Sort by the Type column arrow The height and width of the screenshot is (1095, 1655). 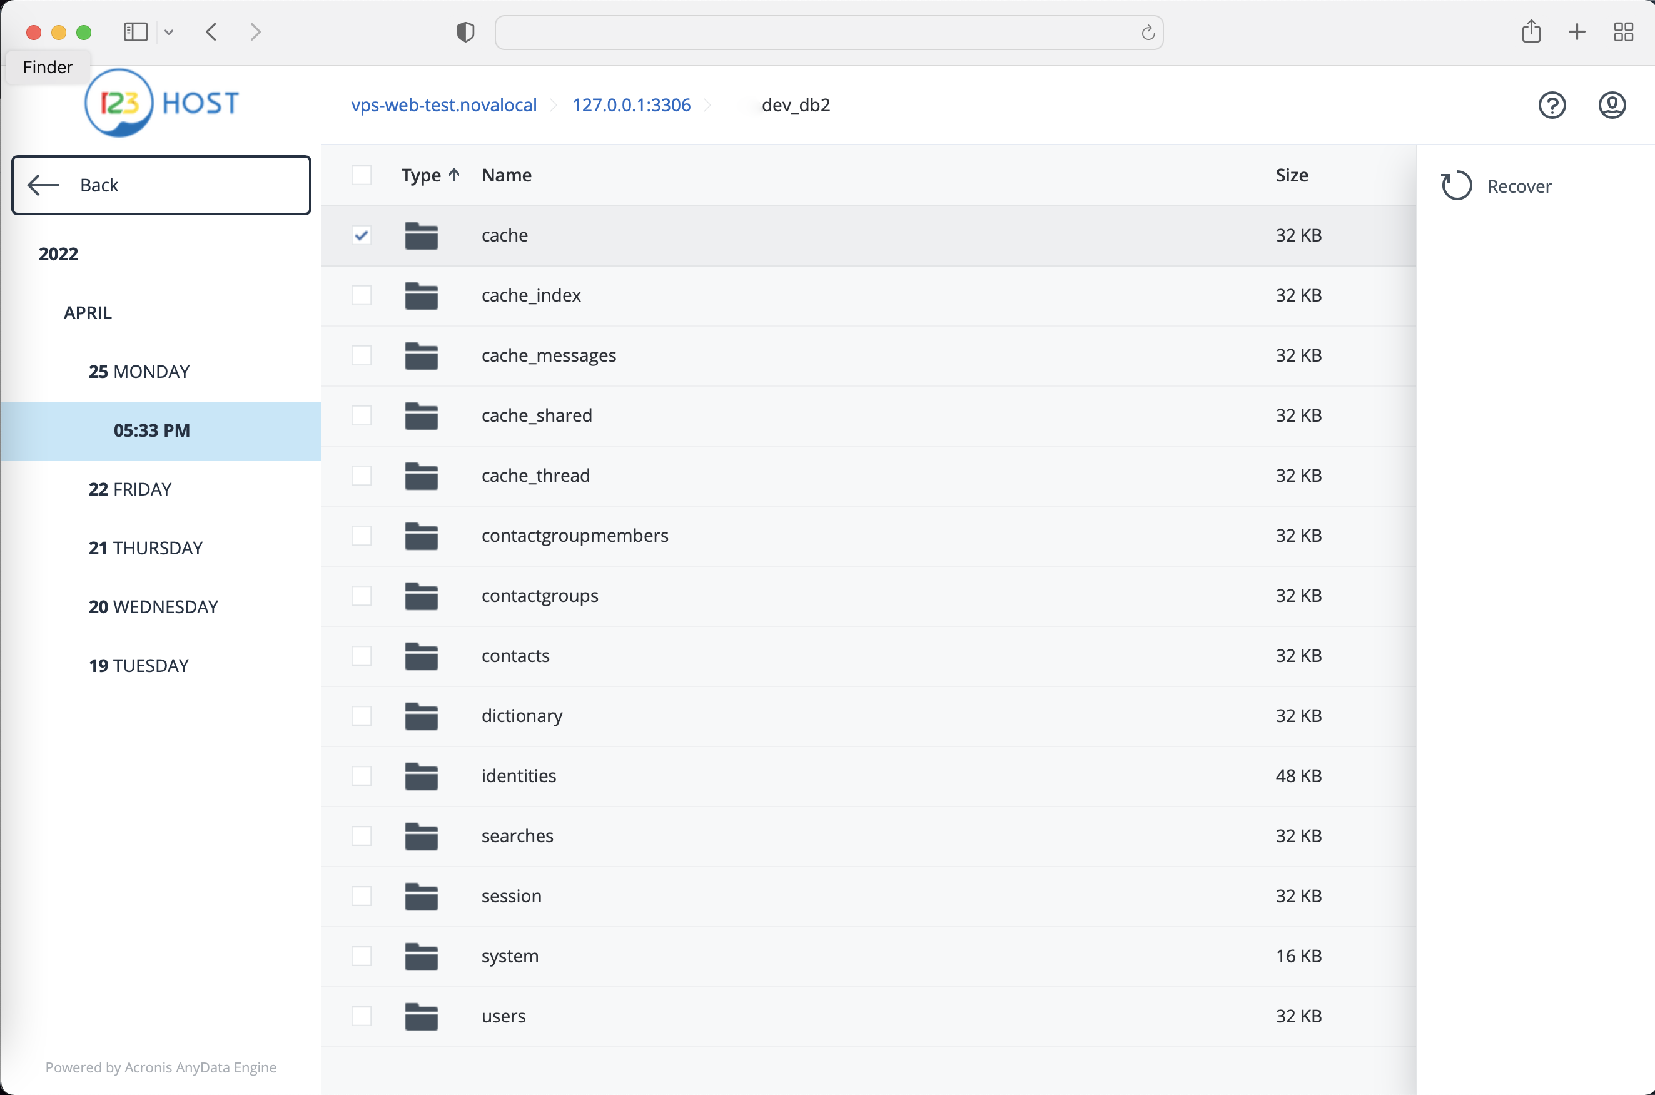453,175
